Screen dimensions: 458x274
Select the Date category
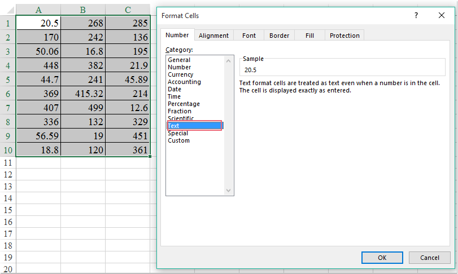[175, 89]
